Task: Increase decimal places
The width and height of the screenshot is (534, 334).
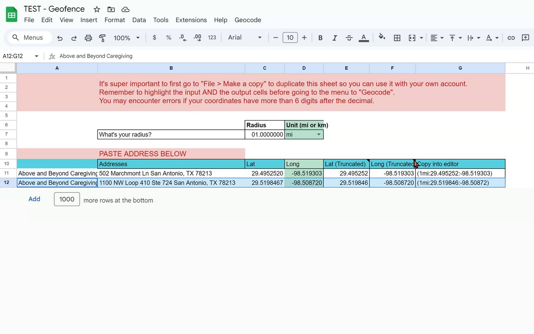Action: click(197, 38)
